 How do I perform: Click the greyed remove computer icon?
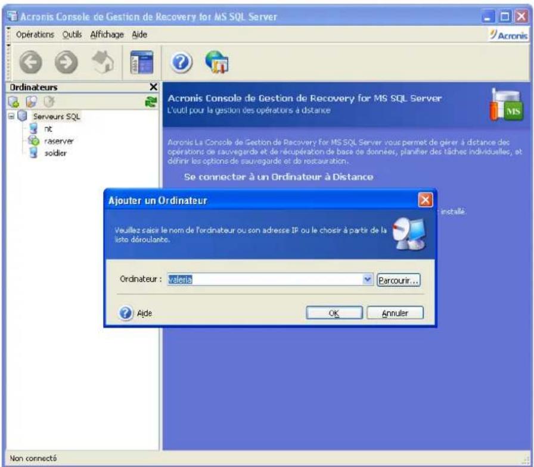[x=49, y=101]
